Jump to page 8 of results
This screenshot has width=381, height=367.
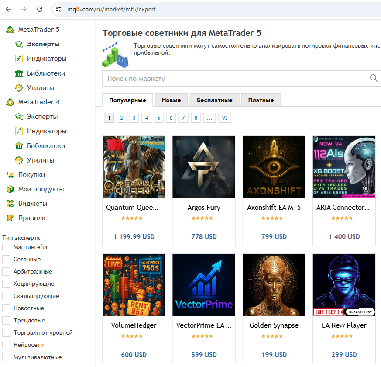196,118
